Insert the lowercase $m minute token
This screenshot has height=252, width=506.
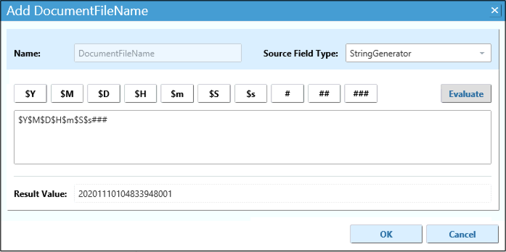[177, 94]
